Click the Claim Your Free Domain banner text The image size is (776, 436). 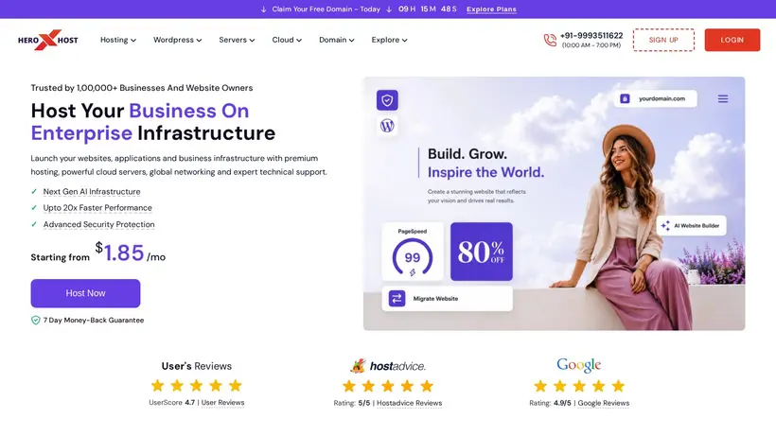[326, 9]
